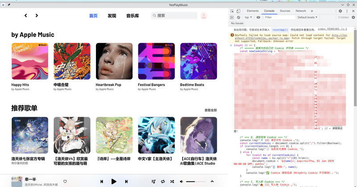Close the DevTools panel
357x187 pixels.
tap(353, 11)
